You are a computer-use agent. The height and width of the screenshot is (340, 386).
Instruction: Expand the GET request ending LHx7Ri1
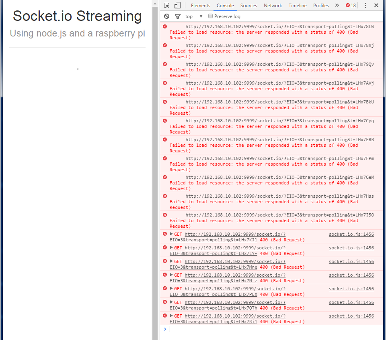point(171,316)
